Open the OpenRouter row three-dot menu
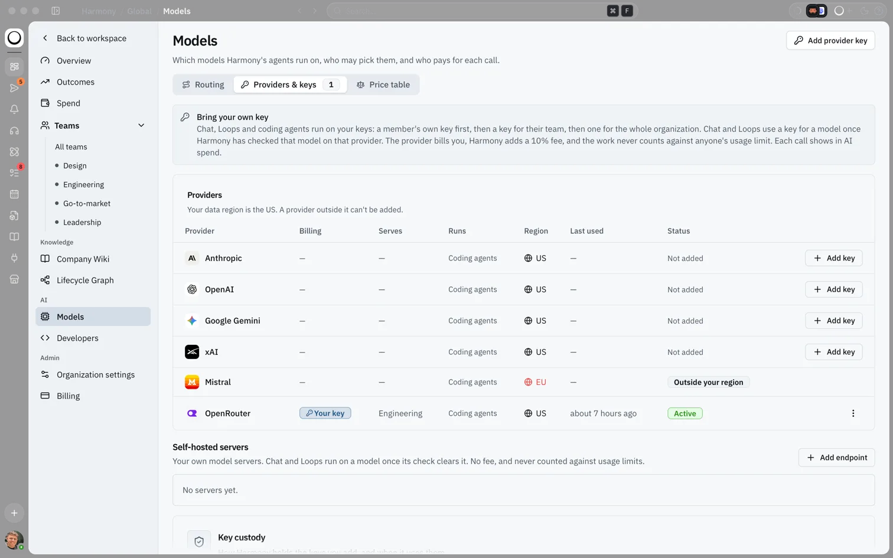893x558 pixels. click(853, 413)
